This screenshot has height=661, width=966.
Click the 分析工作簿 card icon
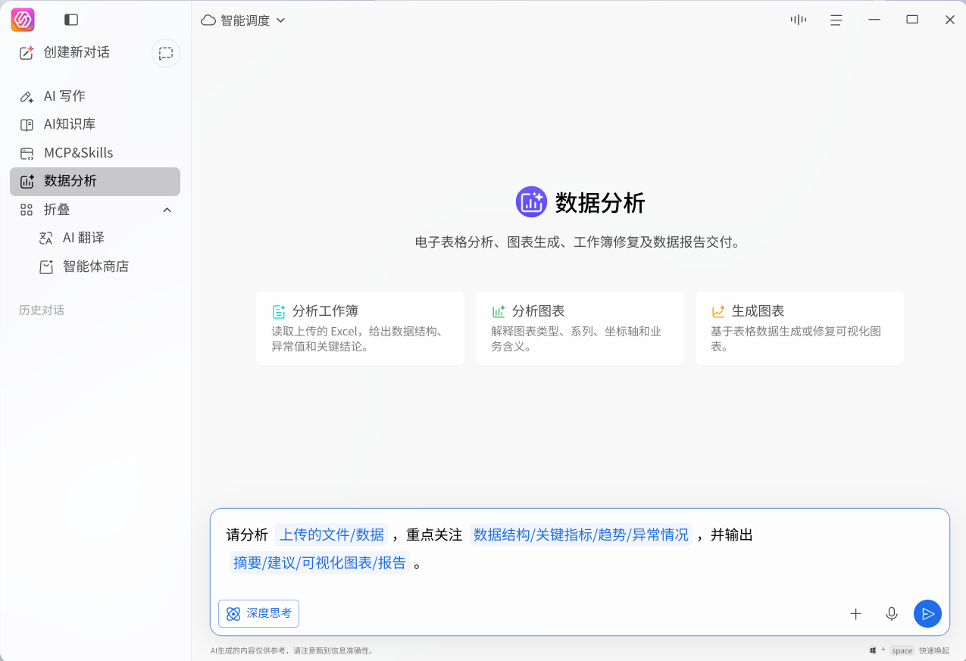point(279,311)
